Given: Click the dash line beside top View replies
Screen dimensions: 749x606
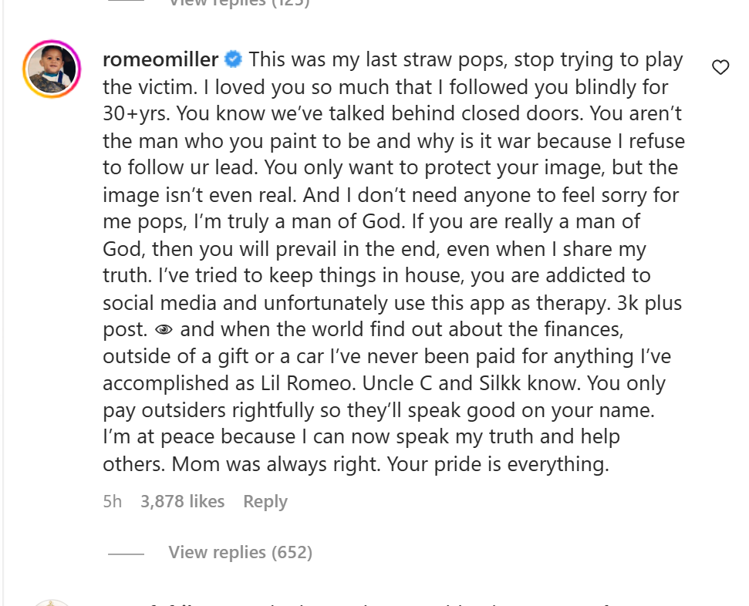Looking at the screenshot, I should pyautogui.click(x=126, y=1).
